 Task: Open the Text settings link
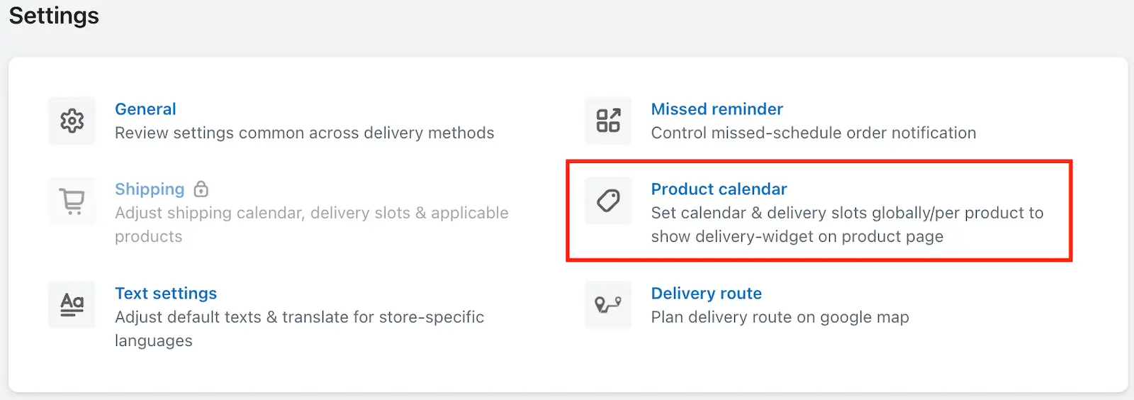coord(166,294)
